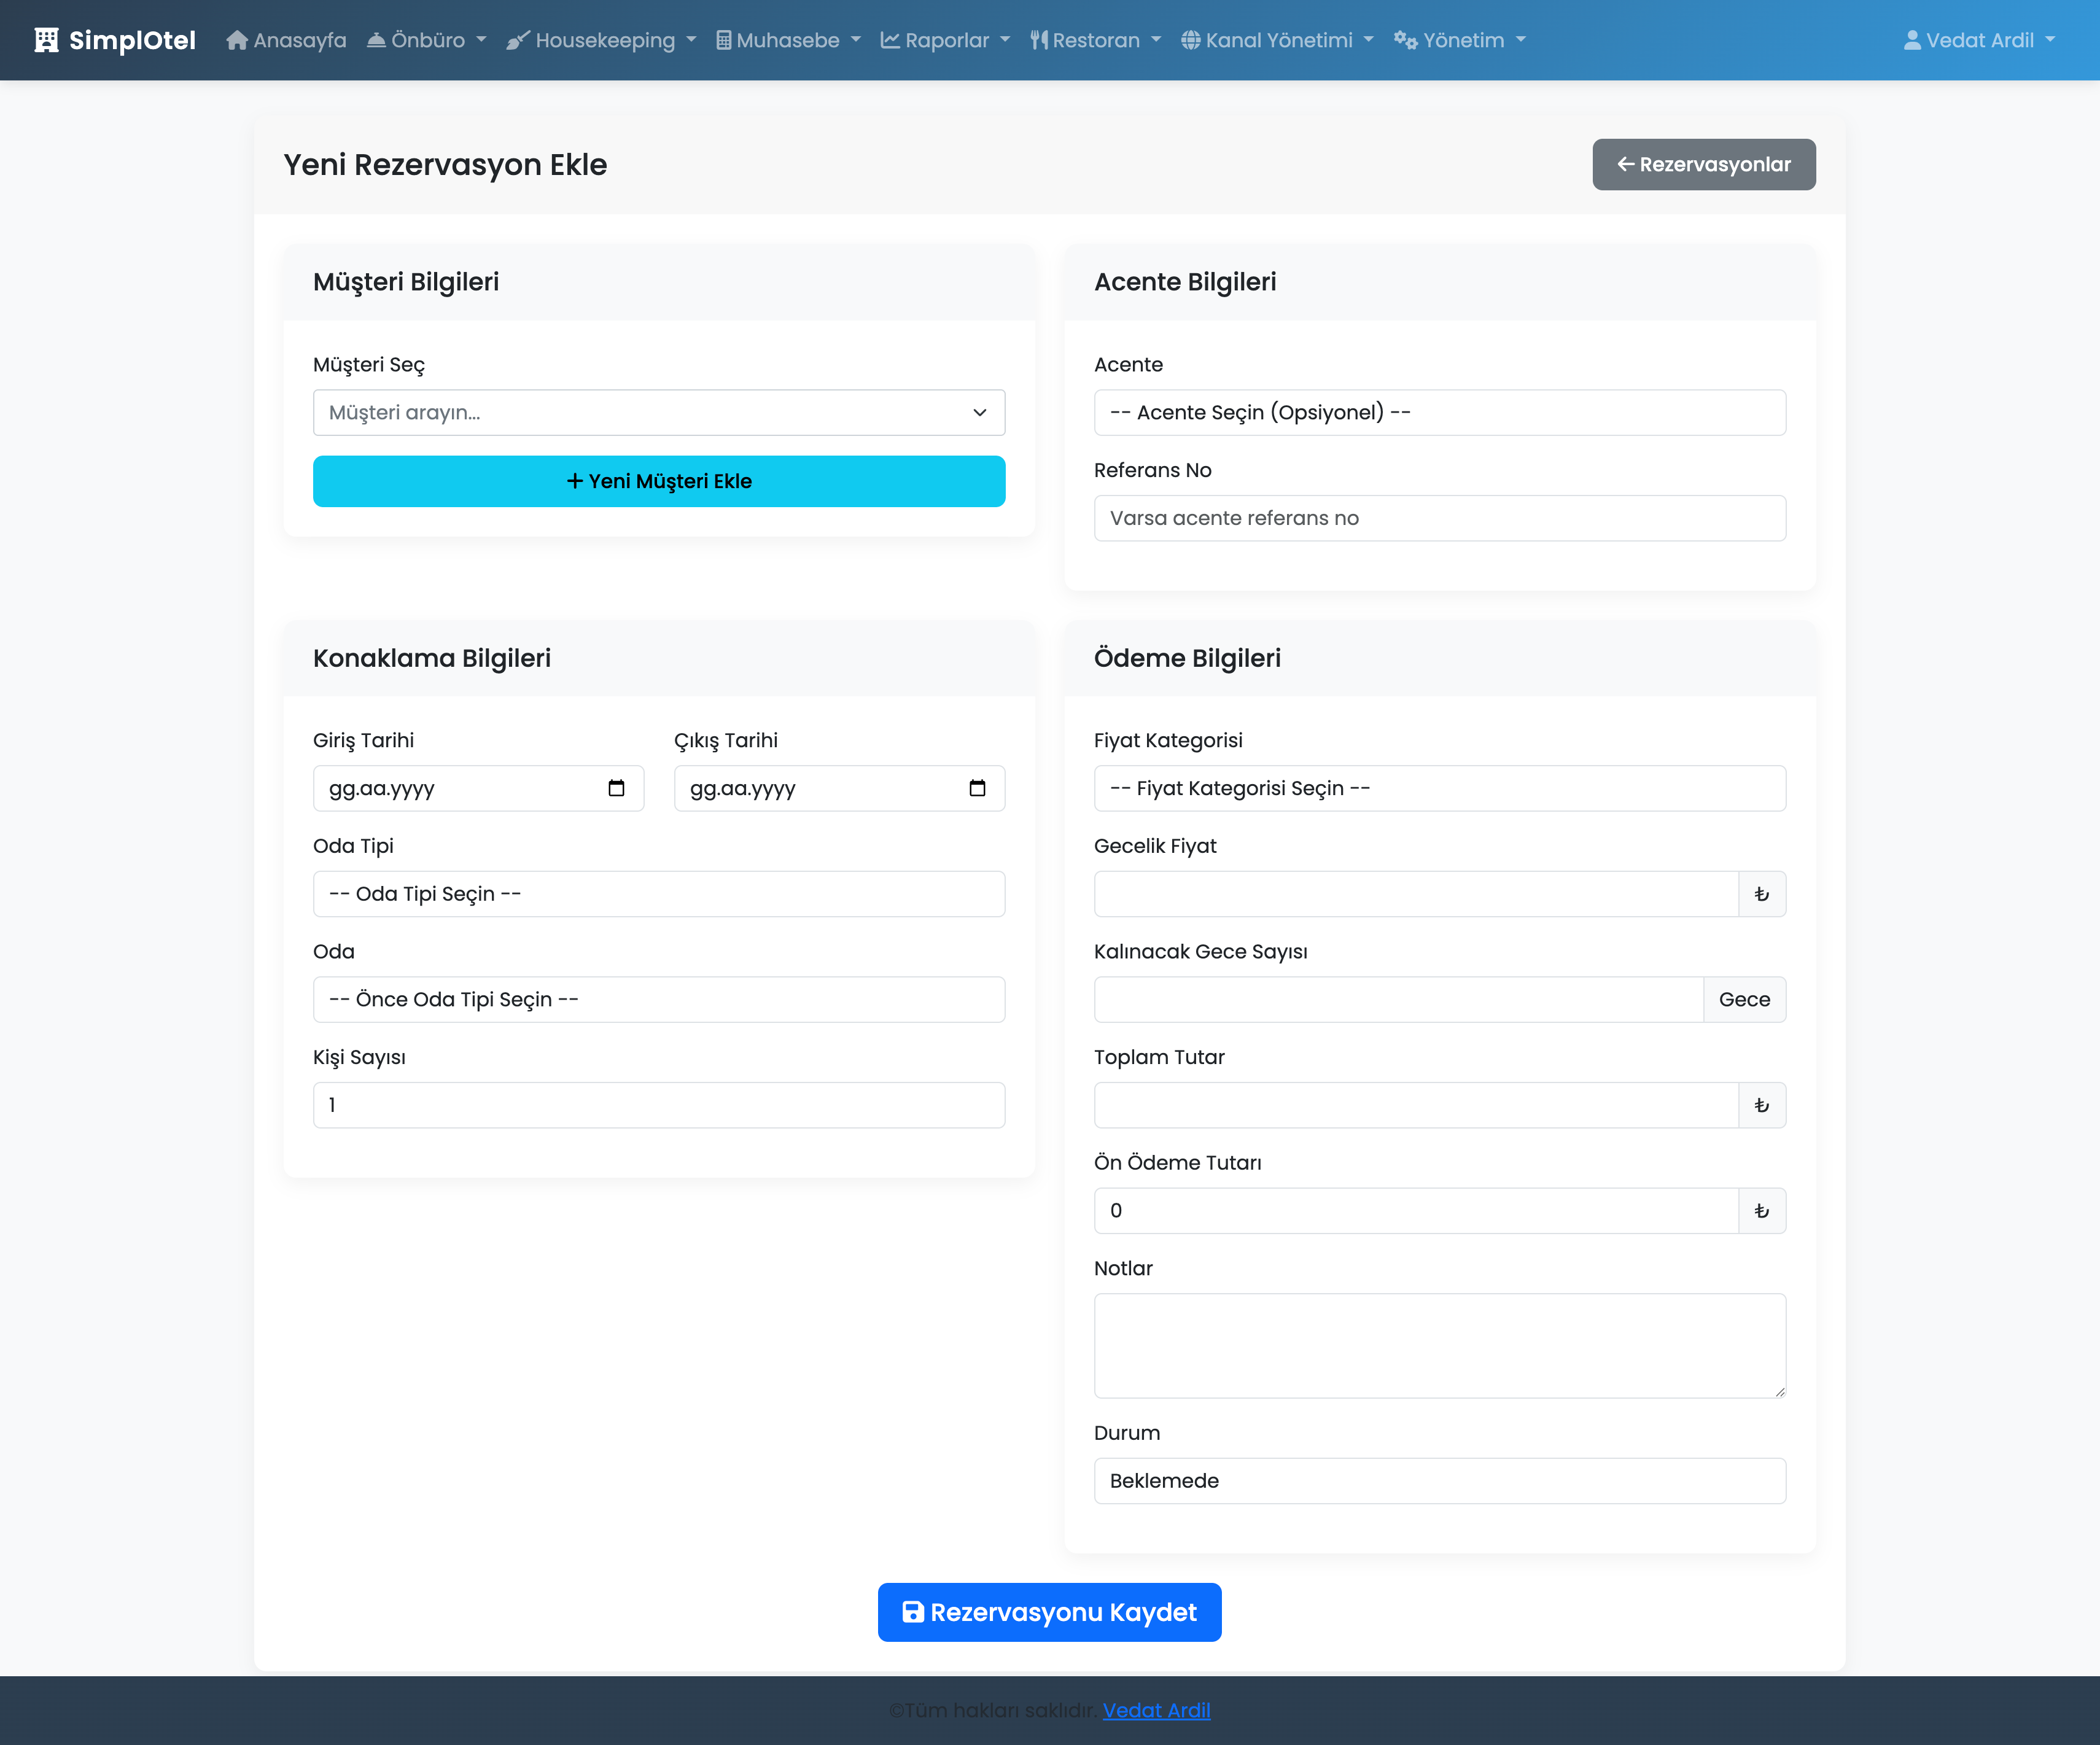This screenshot has width=2100, height=1745.
Task: Click the SimplOtel hotel logo icon
Action: [x=46, y=40]
